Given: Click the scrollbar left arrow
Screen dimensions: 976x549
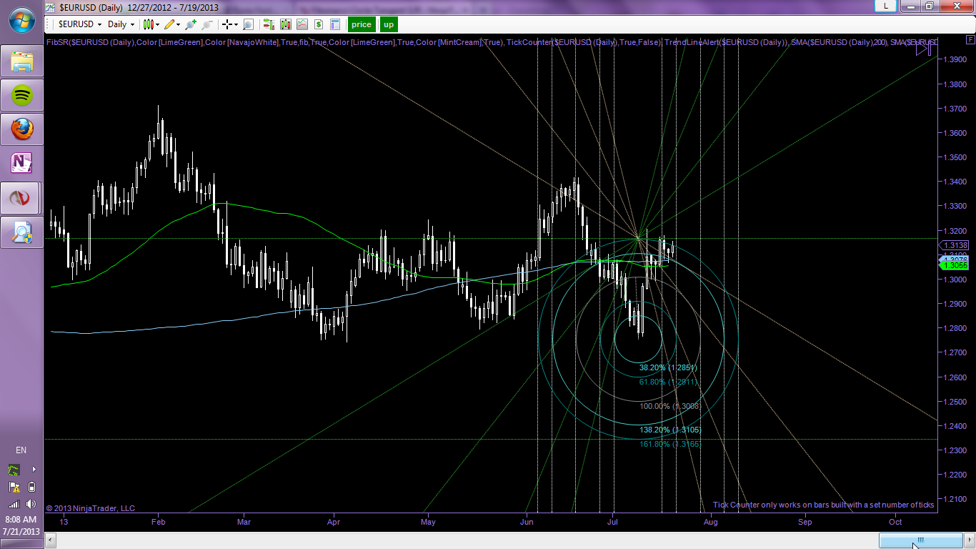Looking at the screenshot, I should (50, 540).
